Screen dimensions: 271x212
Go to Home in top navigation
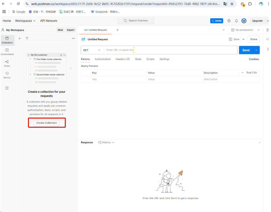coord(7,21)
